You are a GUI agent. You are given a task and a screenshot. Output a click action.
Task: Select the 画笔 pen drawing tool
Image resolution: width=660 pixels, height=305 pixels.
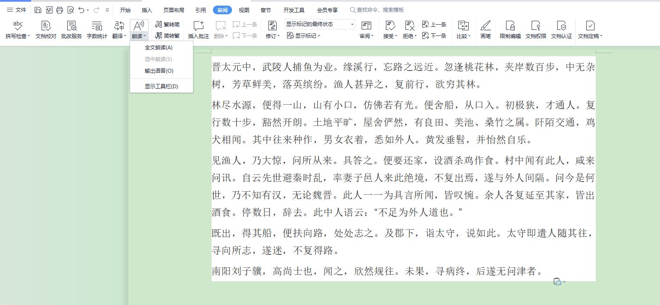click(x=486, y=30)
